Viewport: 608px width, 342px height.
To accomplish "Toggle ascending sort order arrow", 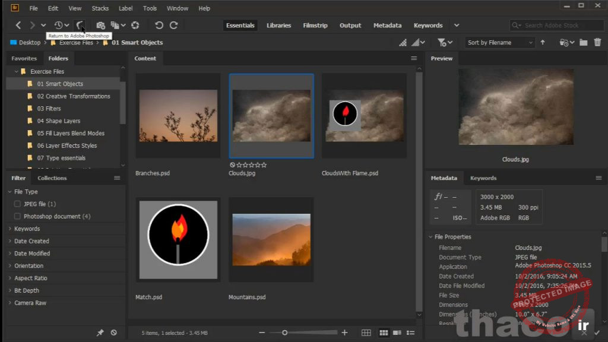I will tap(543, 43).
